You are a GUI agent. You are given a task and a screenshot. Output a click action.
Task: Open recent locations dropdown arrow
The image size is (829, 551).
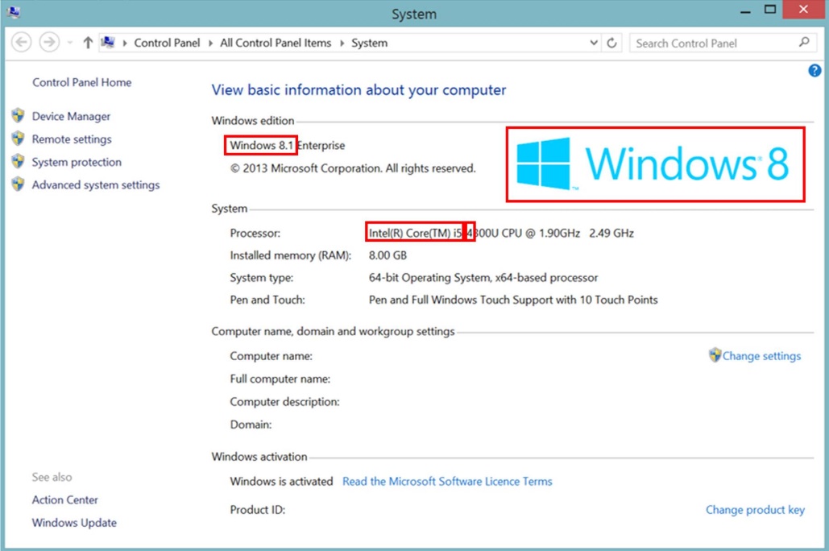click(x=70, y=43)
